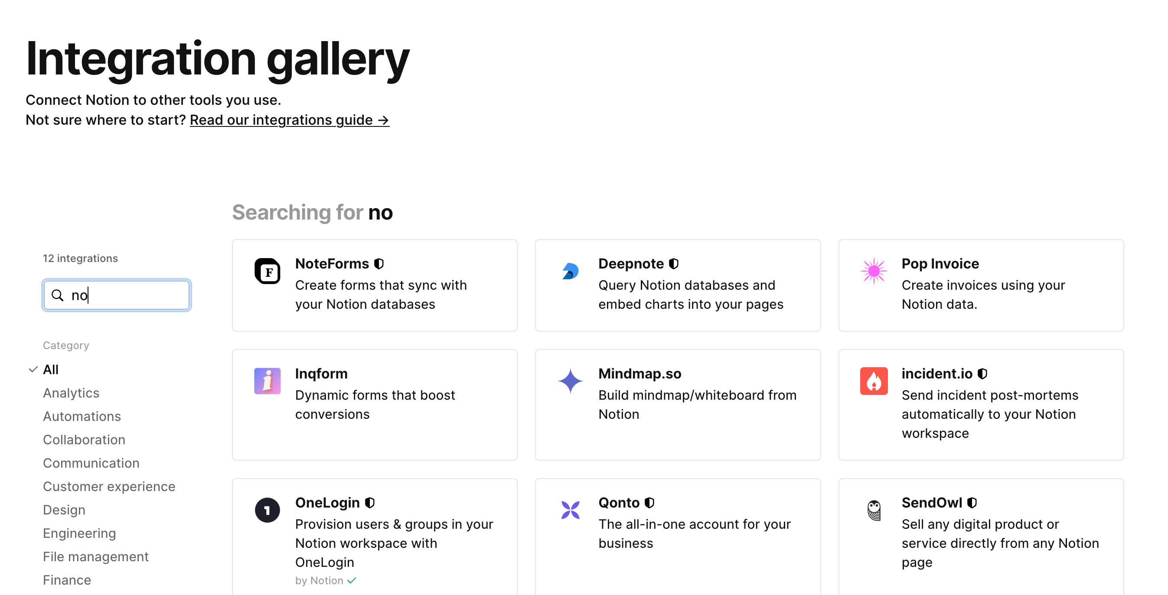This screenshot has width=1168, height=595.
Task: Click the Pop Invoice sunburst icon
Action: pos(874,271)
